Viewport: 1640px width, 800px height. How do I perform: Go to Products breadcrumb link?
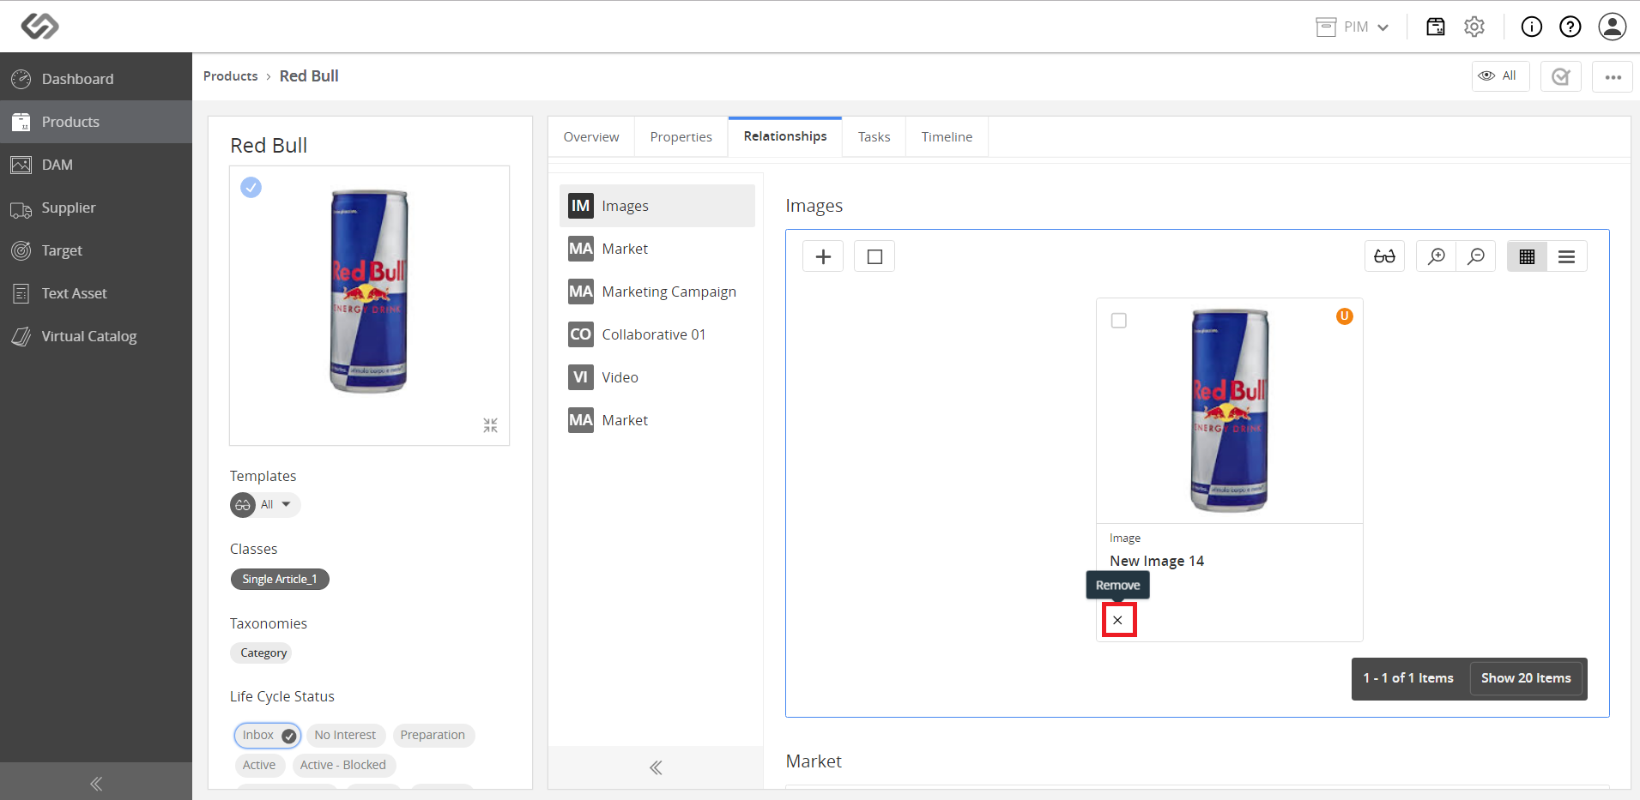coord(231,76)
